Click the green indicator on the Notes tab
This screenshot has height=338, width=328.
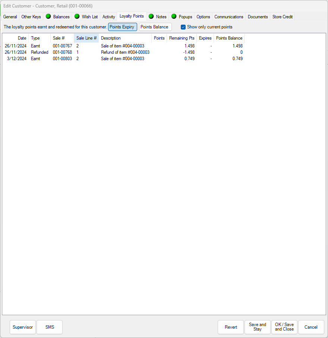(151, 16)
